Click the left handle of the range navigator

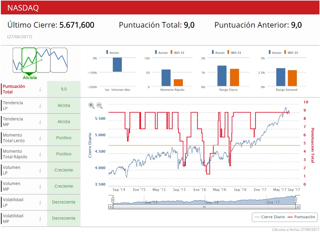(113, 200)
